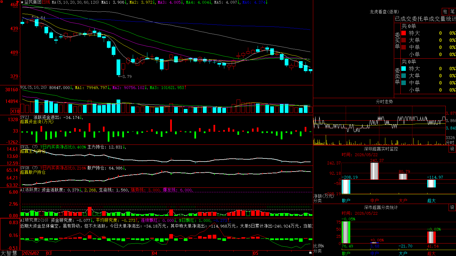Open 设 settings for 深市超赢分类统计
Viewport: 456px width, 256px height.
tap(452, 207)
